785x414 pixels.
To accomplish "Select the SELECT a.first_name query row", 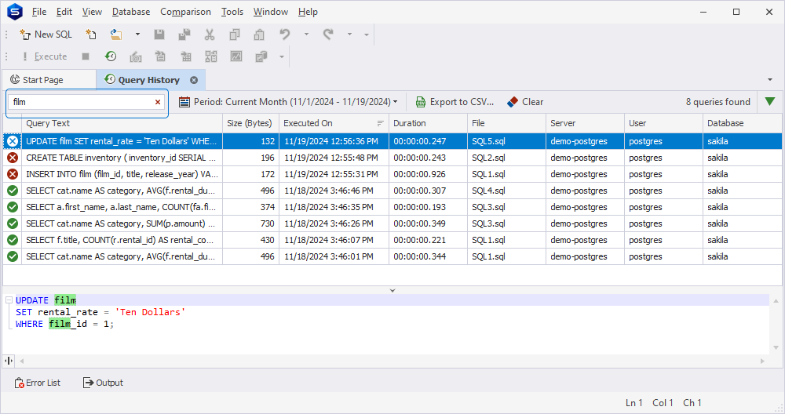I will pos(392,208).
